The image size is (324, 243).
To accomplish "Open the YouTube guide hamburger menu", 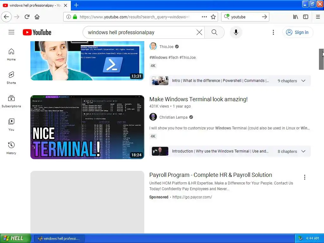I will [x=11, y=32].
